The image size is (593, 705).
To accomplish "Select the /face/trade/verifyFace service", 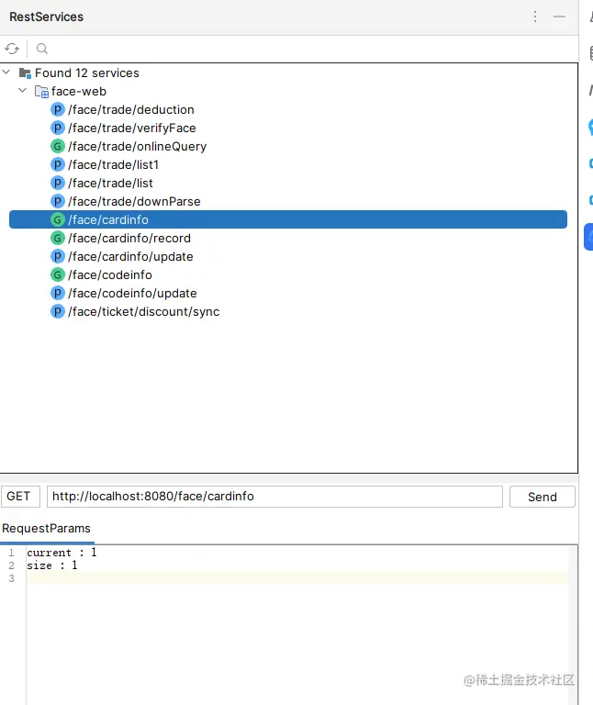I will [132, 129].
